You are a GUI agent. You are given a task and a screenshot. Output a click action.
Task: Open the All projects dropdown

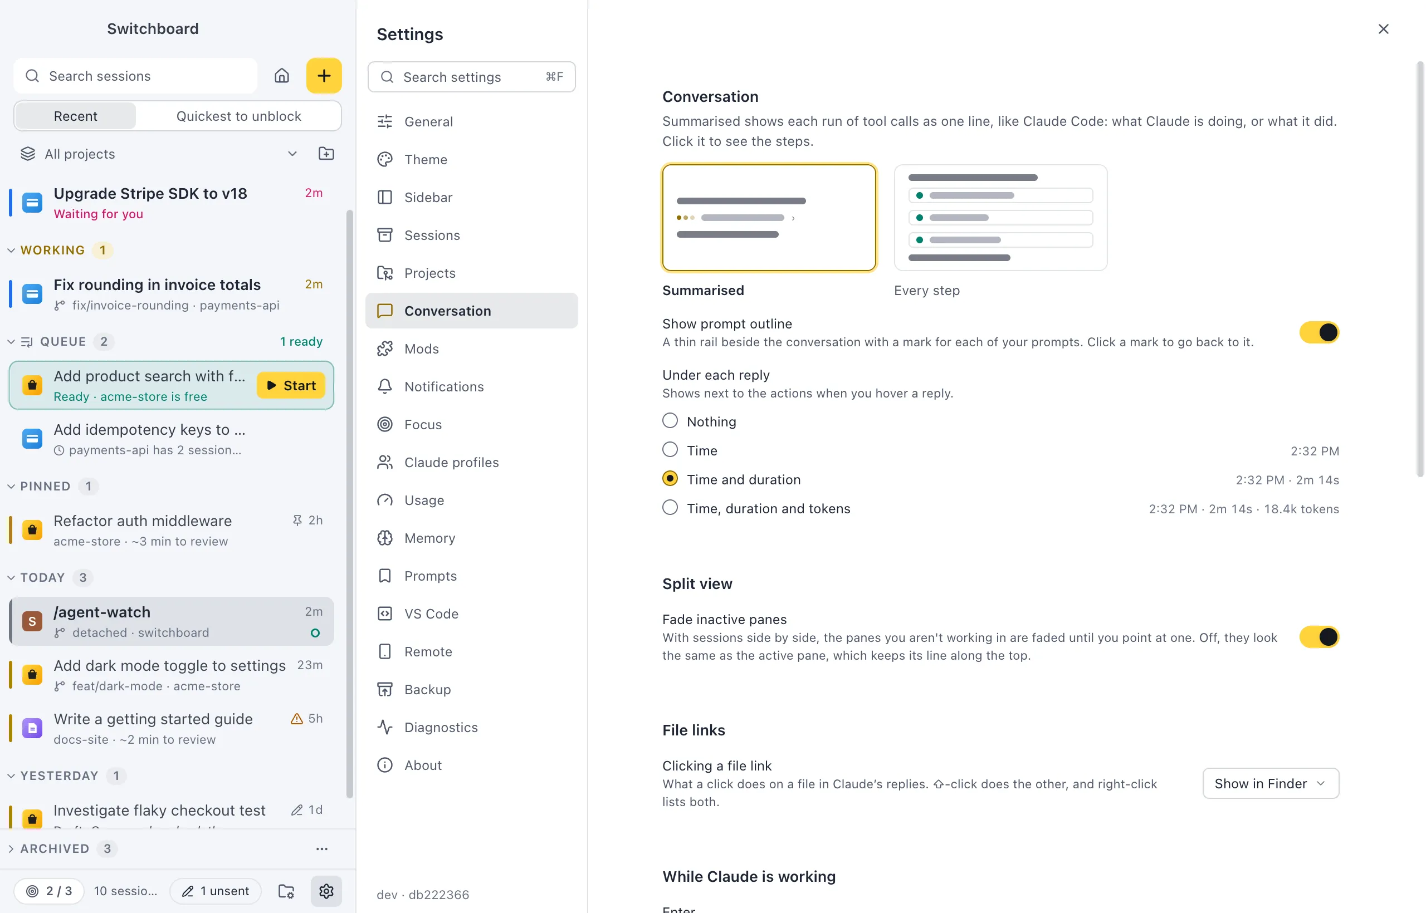pyautogui.click(x=159, y=154)
